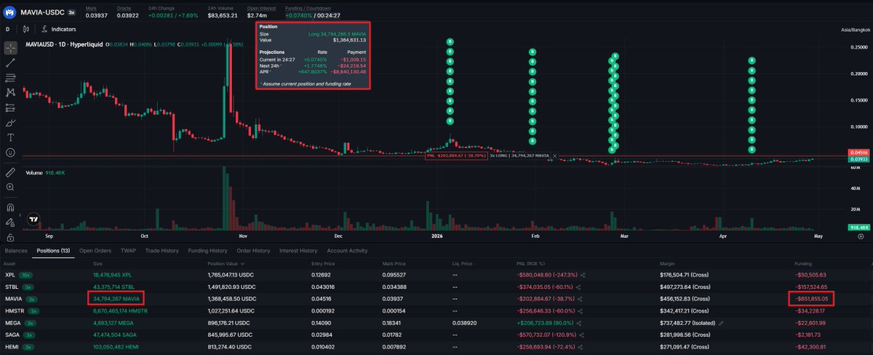This screenshot has width=873, height=355.
Task: Click the MAVIA asset in positions table
Action: [12, 298]
